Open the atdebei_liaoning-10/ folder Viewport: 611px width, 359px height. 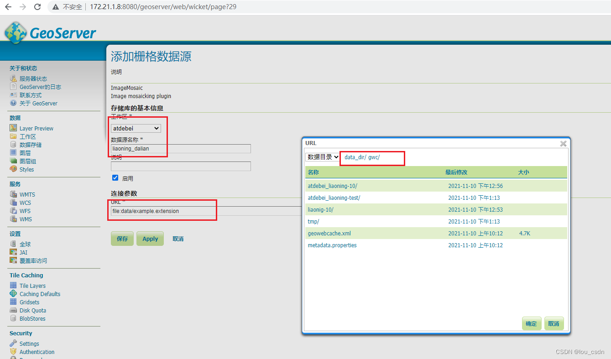click(x=332, y=186)
